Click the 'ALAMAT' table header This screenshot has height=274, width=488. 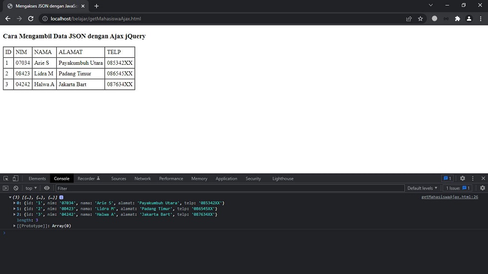[81, 52]
